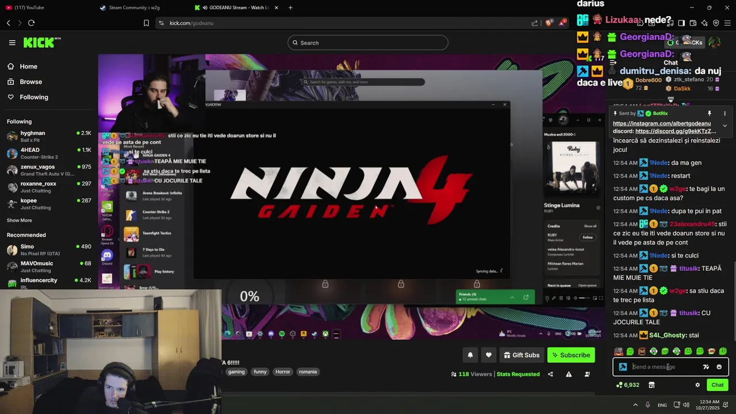The width and height of the screenshot is (736, 414).
Task: Open the Kick hamburger sidebar menu
Action: [x=12, y=43]
